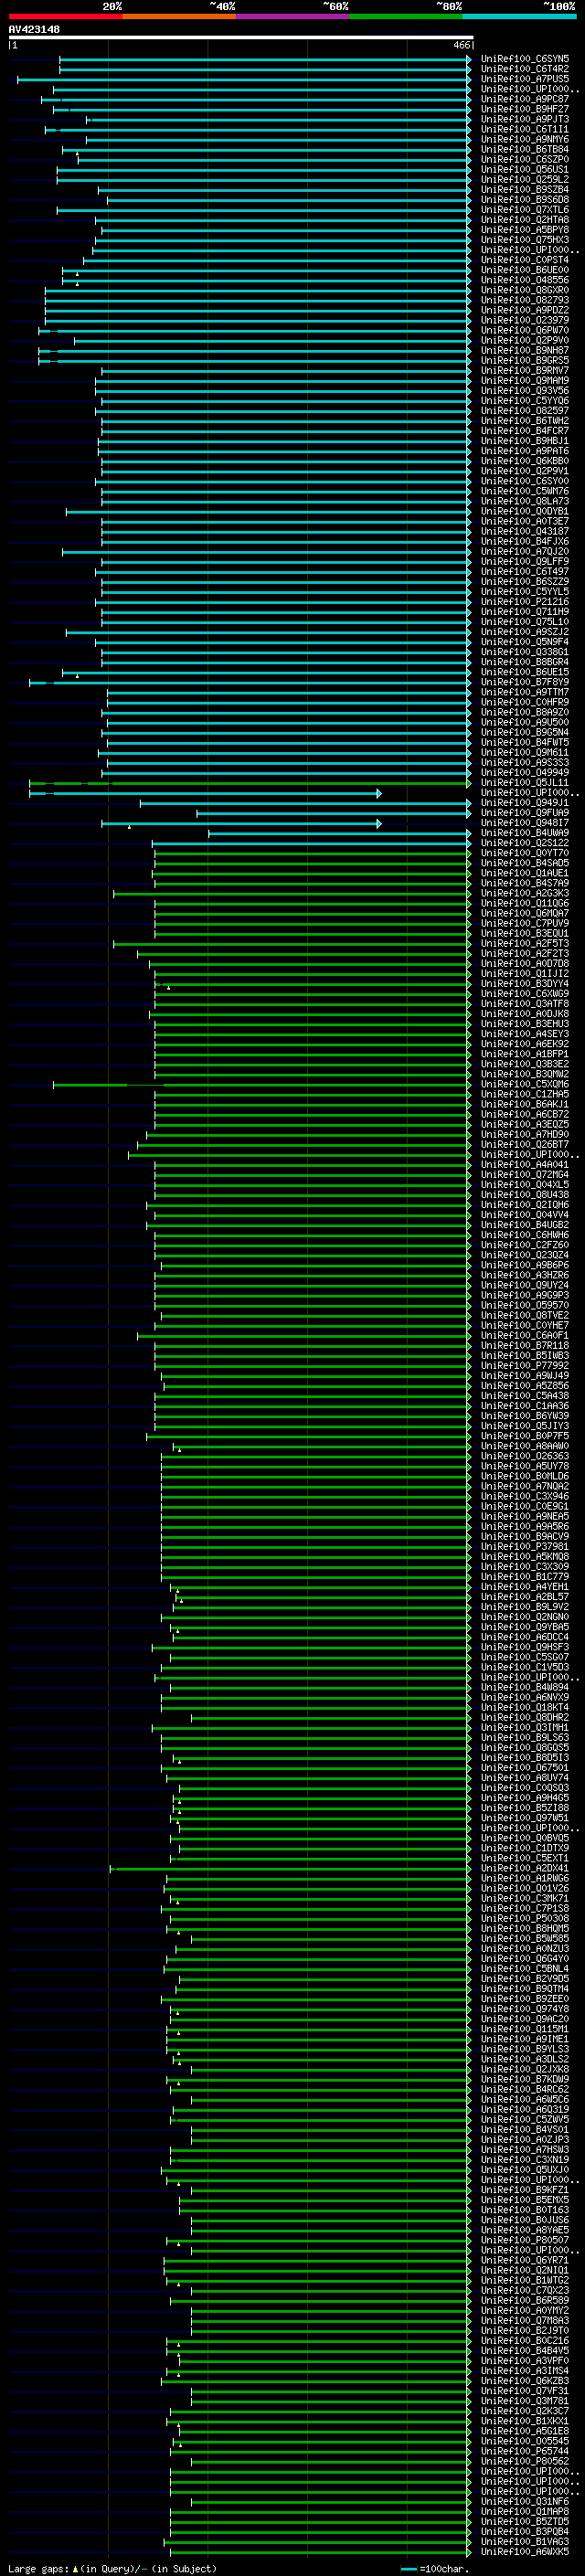Open the UniRef100_Q948I7 hit

525,823
